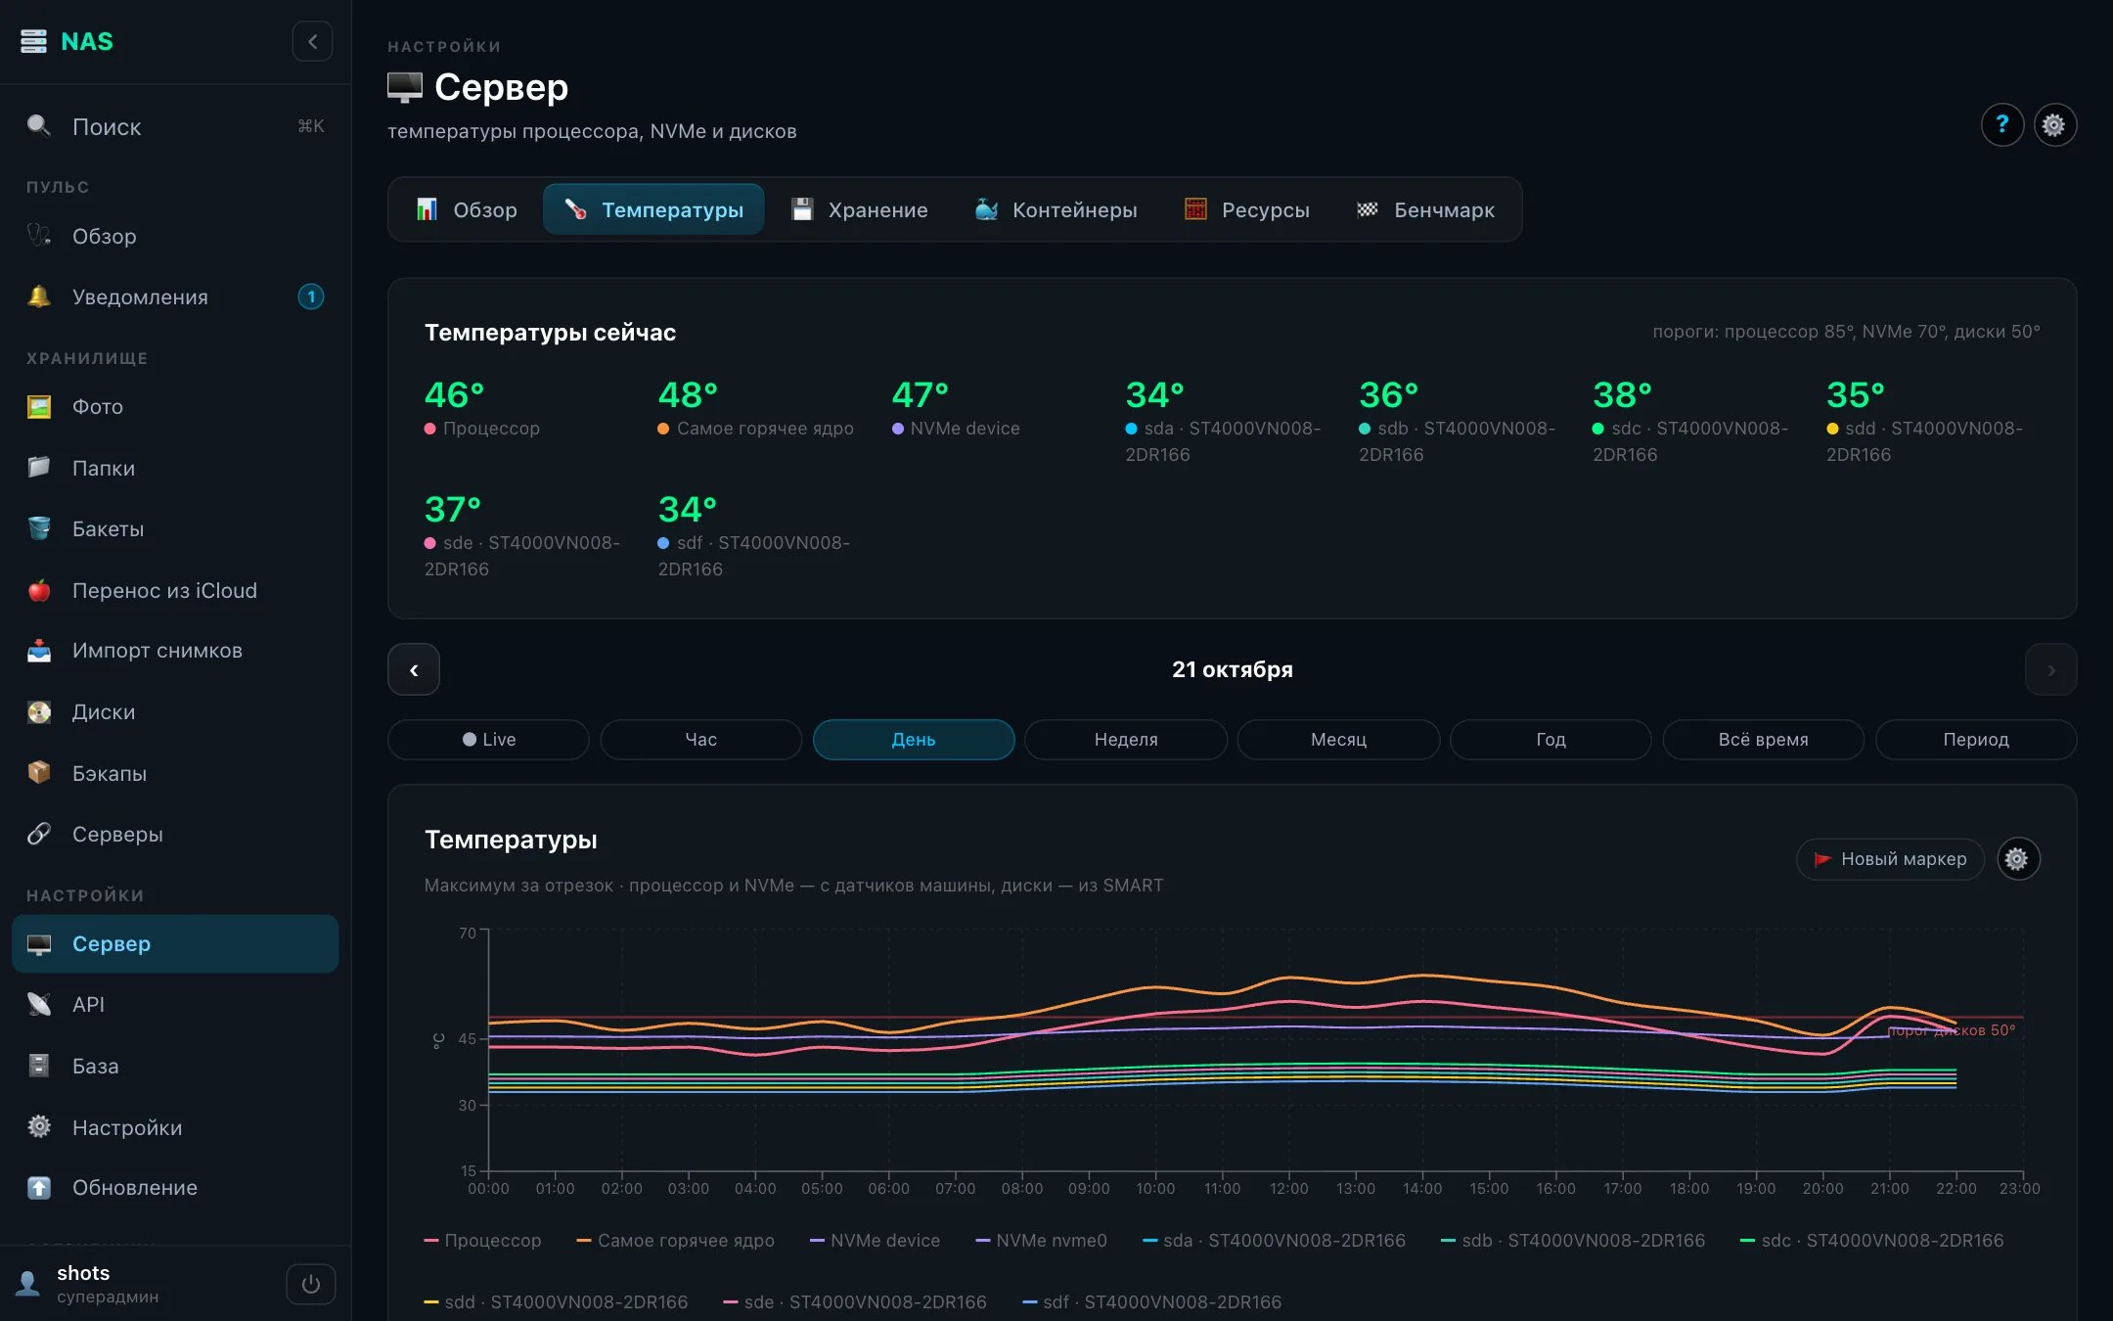
Task: Select Год time range
Action: (x=1551, y=740)
